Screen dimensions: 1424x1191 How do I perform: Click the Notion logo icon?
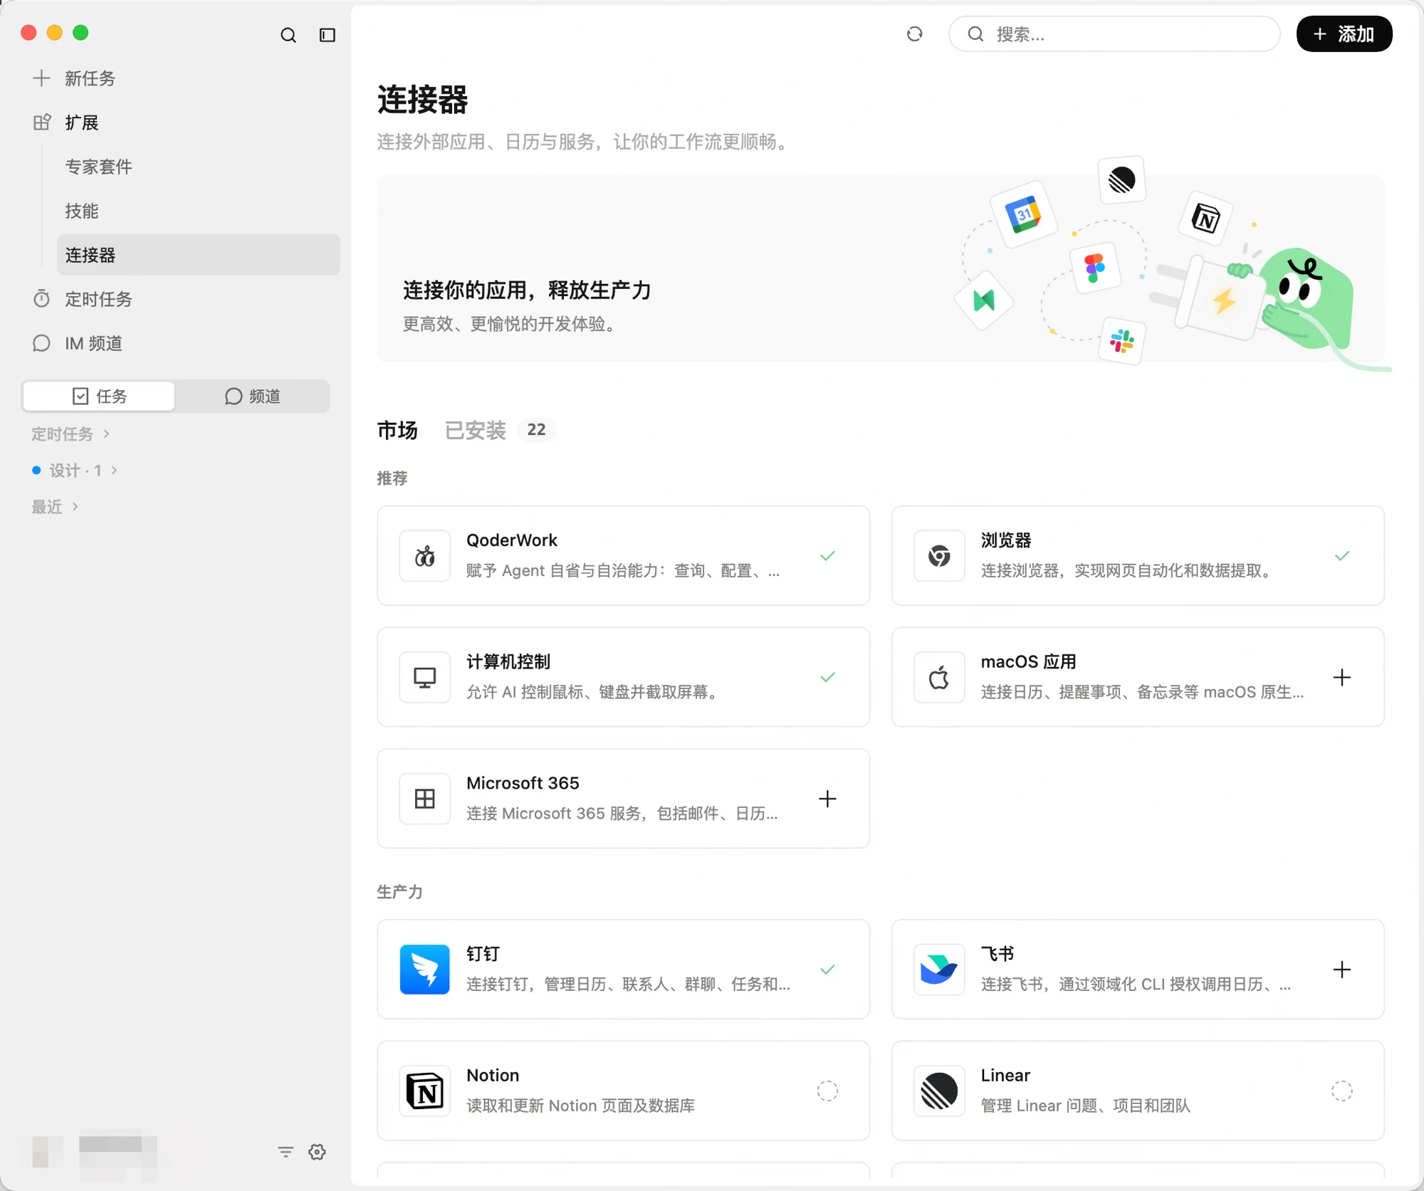tap(424, 1091)
